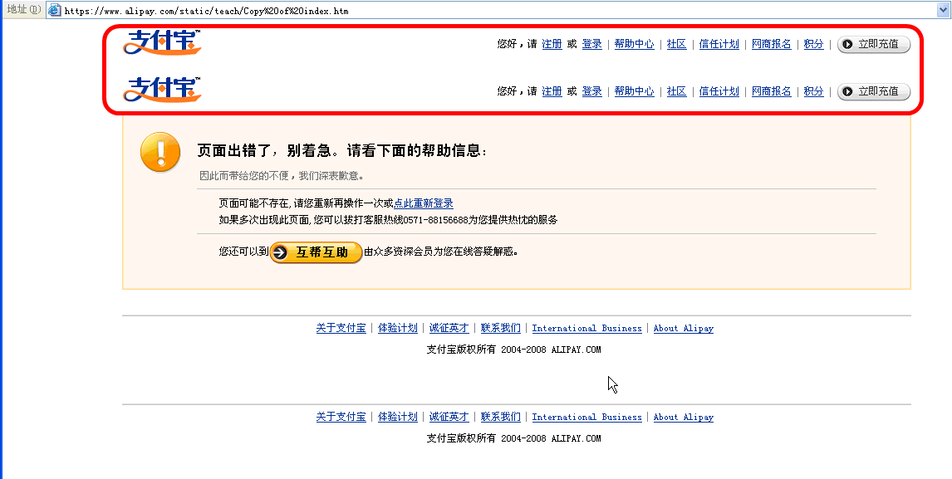Click the 立即充值 button in the lower header
952x479 pixels.
pyautogui.click(x=874, y=91)
